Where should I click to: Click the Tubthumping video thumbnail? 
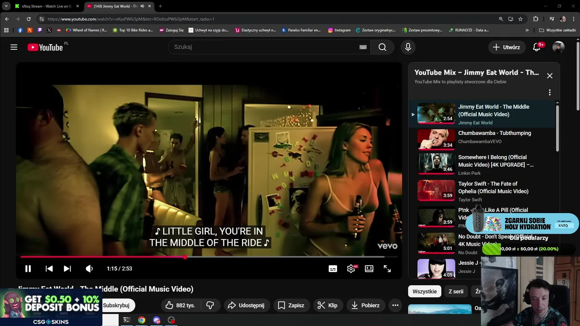(x=436, y=139)
